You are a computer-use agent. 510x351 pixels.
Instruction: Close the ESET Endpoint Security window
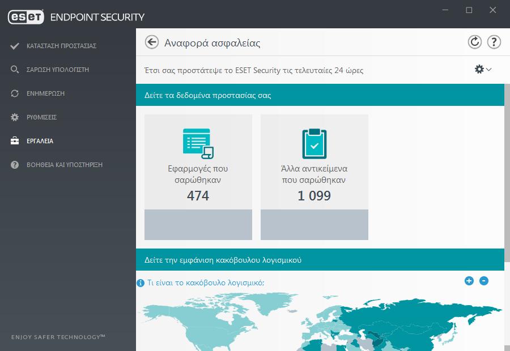click(x=493, y=10)
